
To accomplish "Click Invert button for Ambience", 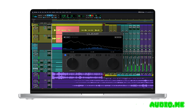I will (78, 55).
